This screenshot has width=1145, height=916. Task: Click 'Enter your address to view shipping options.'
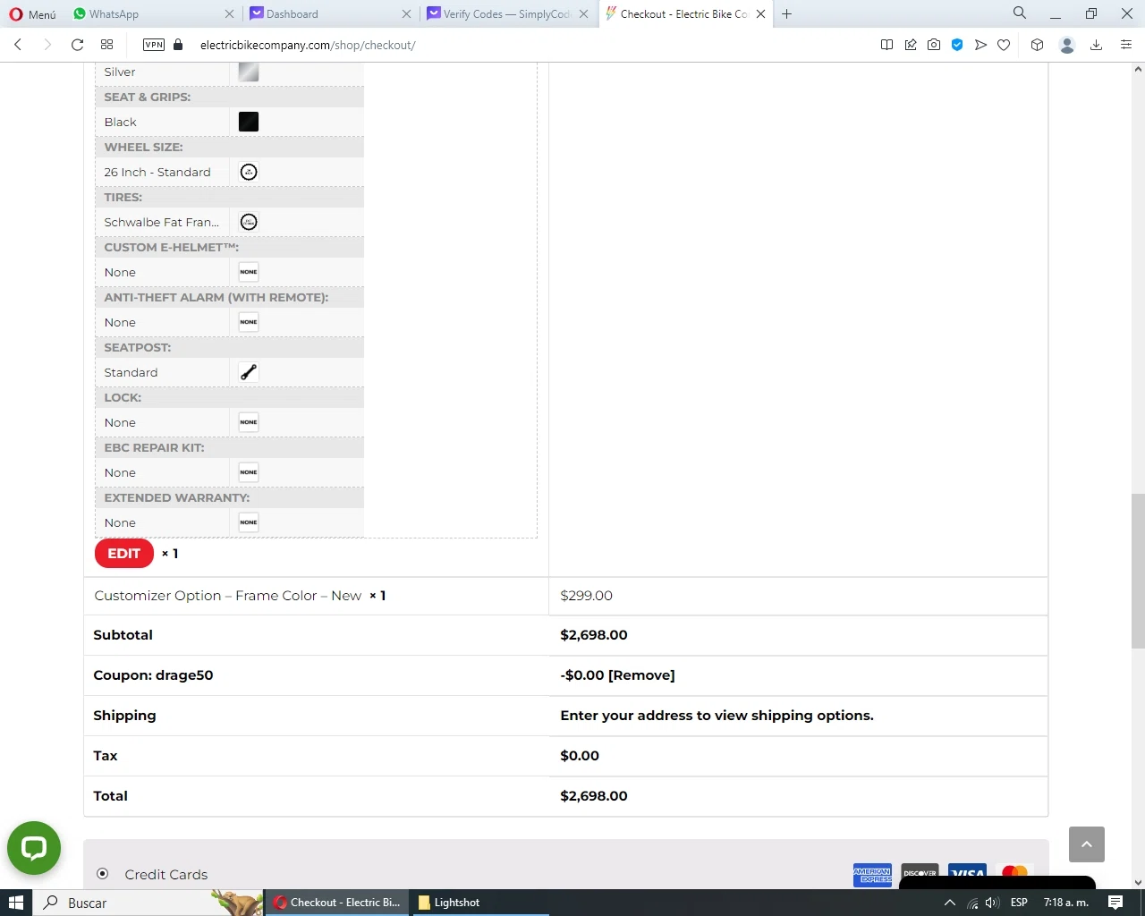pos(717,716)
